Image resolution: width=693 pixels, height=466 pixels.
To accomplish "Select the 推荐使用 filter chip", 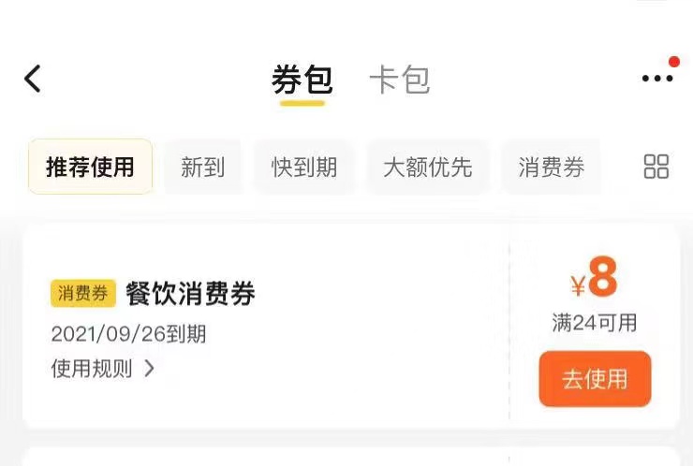I will (90, 167).
